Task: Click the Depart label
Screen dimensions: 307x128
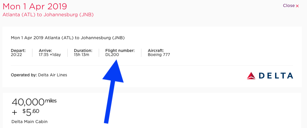Action: [x=18, y=51]
